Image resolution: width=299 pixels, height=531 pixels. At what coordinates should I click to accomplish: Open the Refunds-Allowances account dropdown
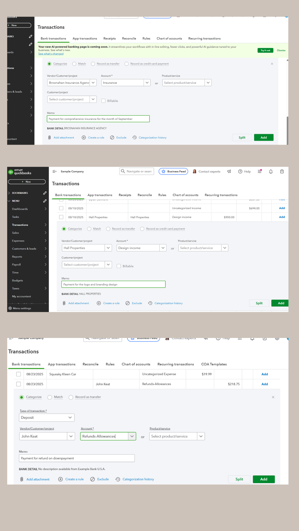coord(132,436)
